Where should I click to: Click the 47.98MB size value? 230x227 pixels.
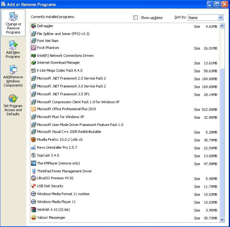210,164
